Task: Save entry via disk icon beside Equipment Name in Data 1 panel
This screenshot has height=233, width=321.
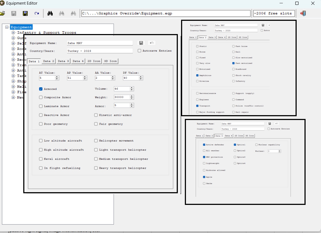Action: pos(141,43)
